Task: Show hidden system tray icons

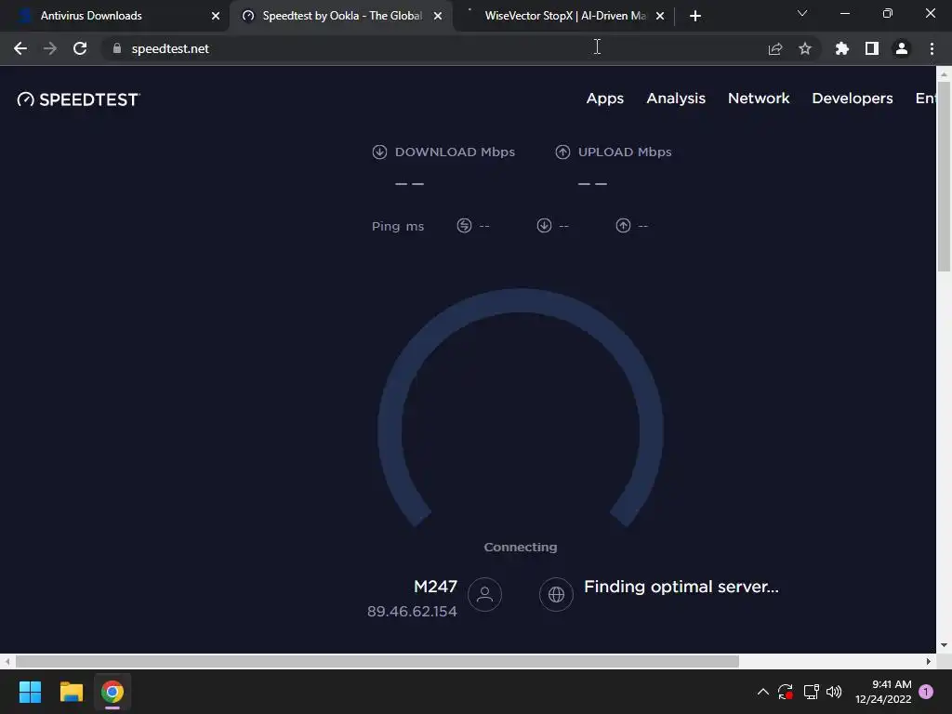Action: click(763, 692)
